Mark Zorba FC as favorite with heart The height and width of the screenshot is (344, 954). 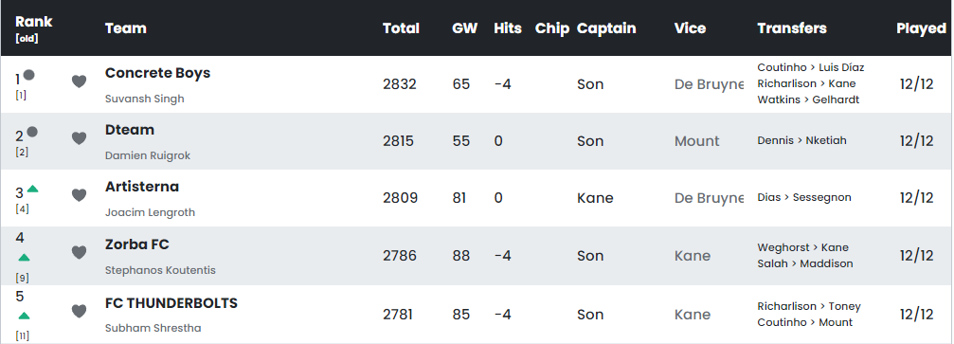click(79, 252)
